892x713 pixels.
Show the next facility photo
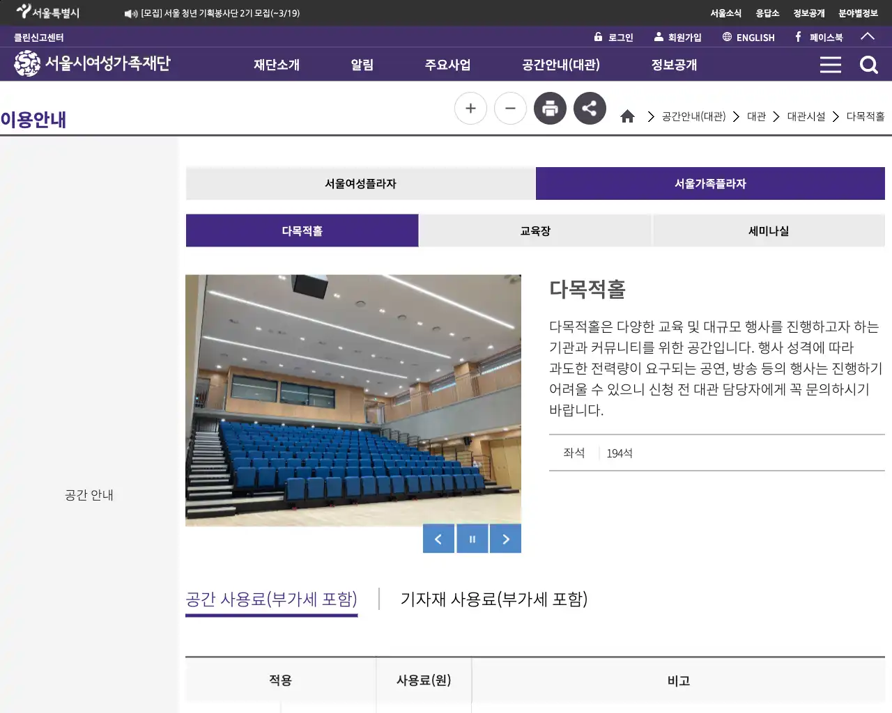pos(505,538)
